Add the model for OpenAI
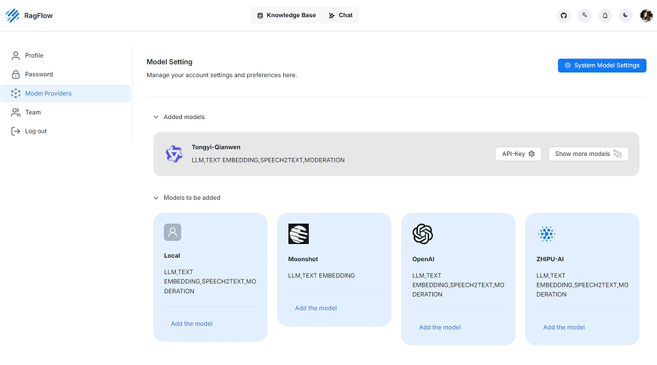This screenshot has height=365, width=657. tap(440, 328)
